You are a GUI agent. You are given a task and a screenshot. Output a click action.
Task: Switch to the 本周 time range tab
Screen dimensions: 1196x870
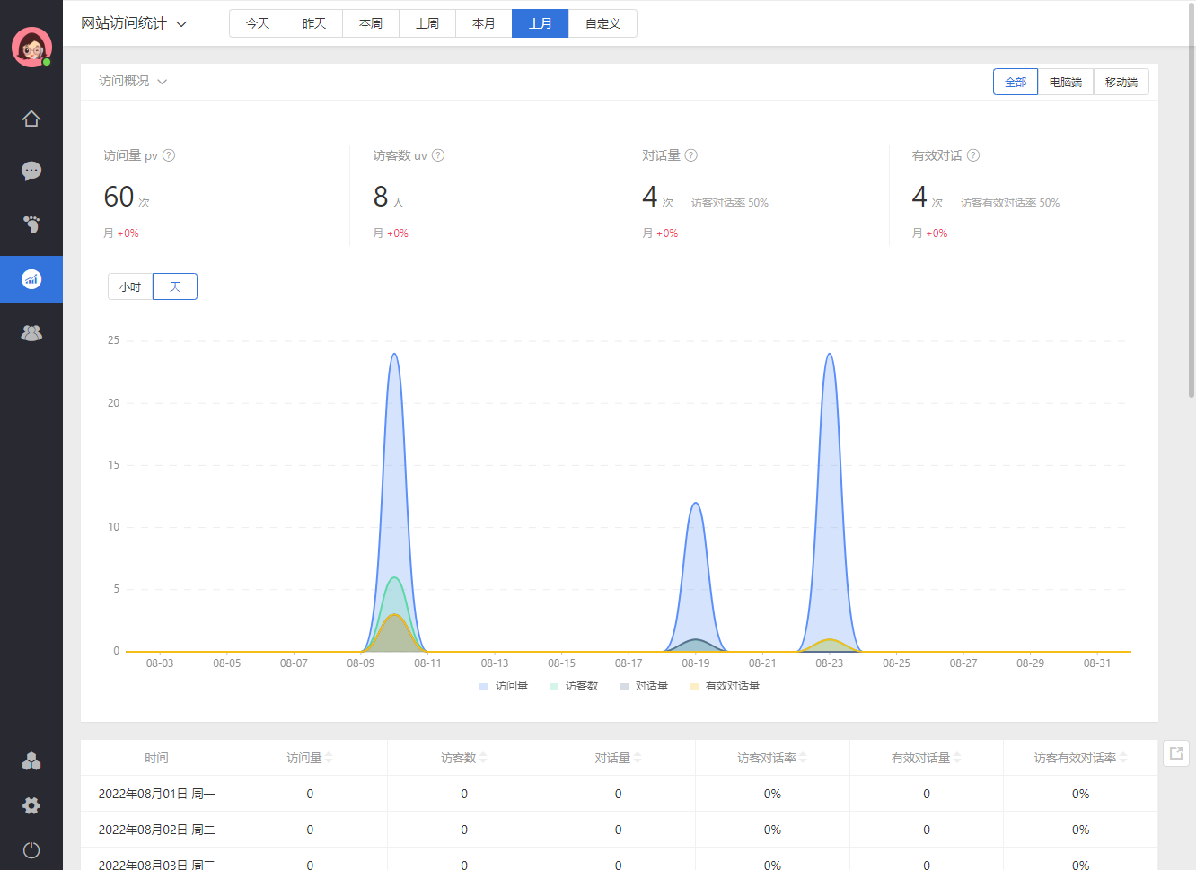(x=371, y=23)
